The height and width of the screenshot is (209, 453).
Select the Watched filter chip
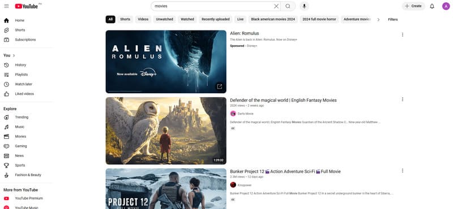pyautogui.click(x=187, y=19)
